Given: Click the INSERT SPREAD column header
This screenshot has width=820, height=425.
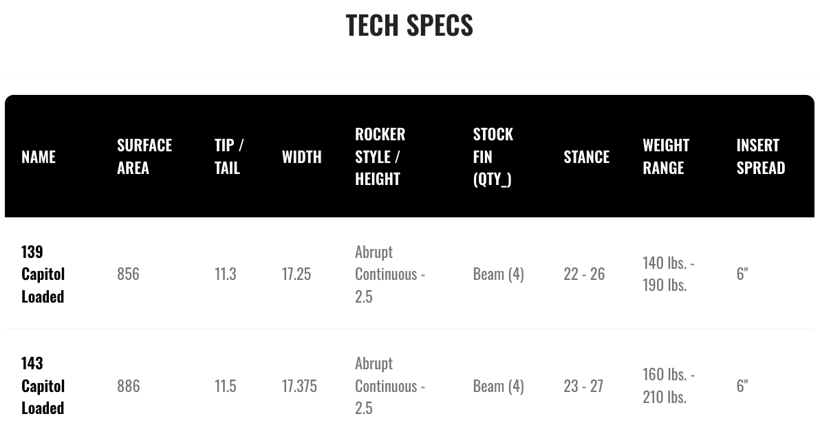Looking at the screenshot, I should coord(761,156).
